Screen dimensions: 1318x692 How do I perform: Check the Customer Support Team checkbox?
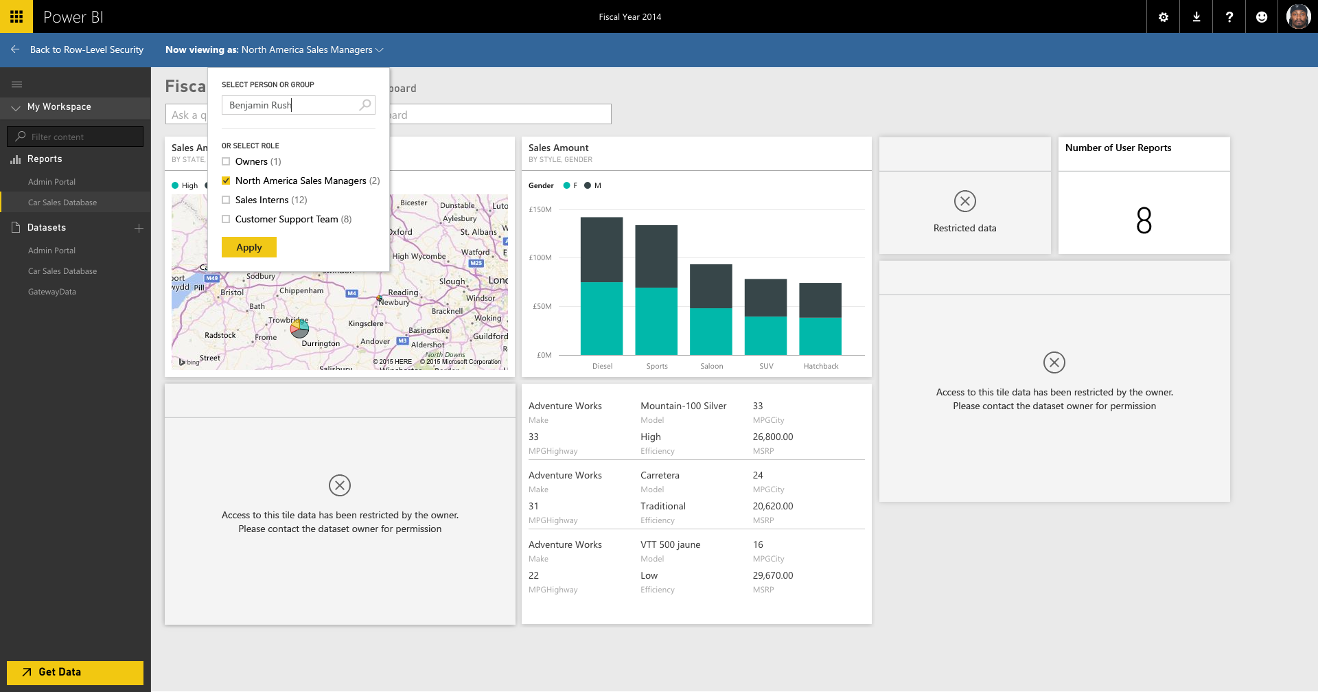(x=226, y=220)
